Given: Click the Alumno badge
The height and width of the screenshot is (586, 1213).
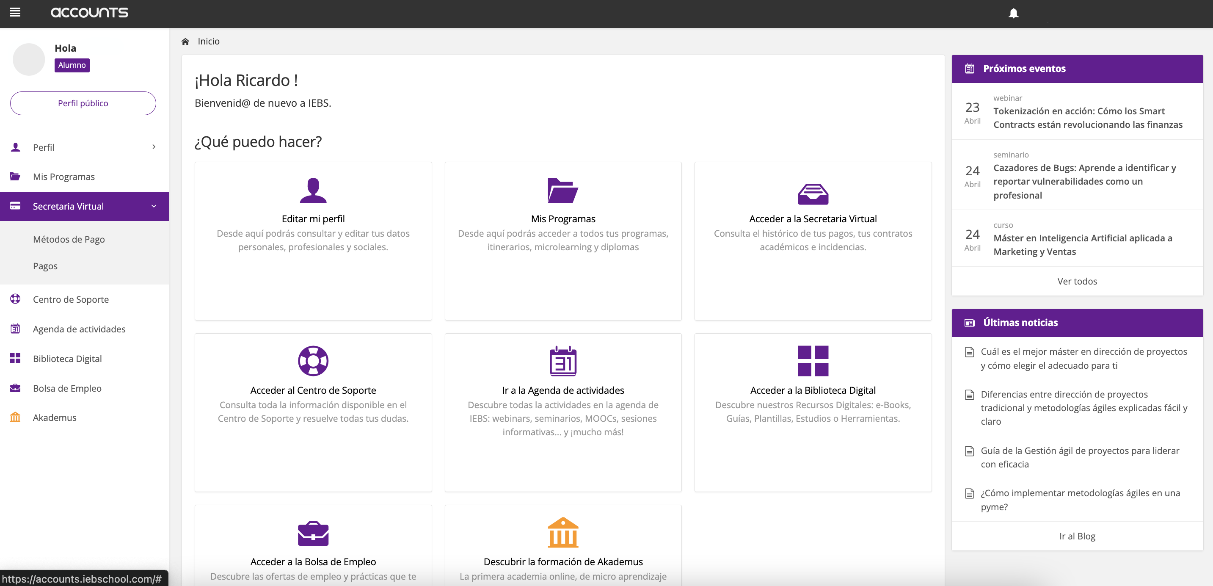Looking at the screenshot, I should click(x=72, y=65).
